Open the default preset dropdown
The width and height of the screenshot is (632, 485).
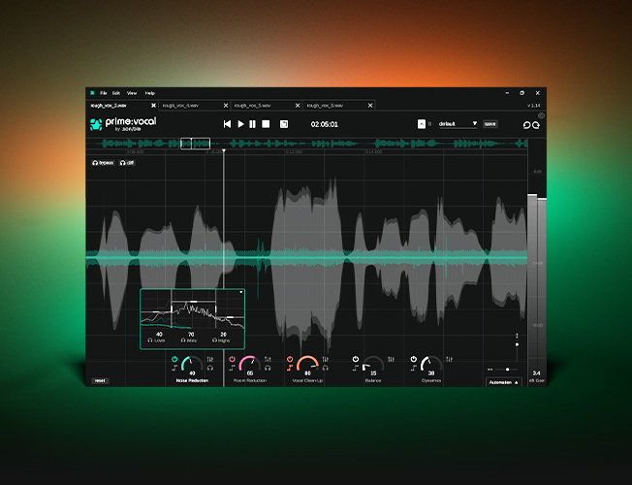coord(458,124)
